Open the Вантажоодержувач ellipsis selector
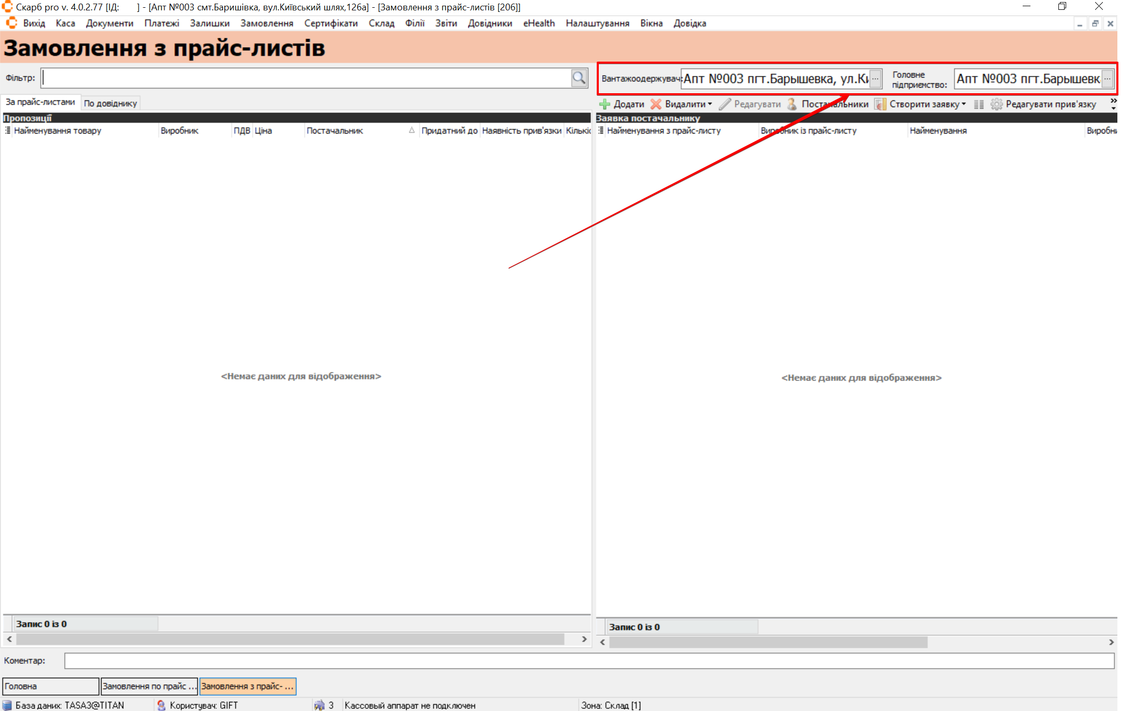 (x=875, y=79)
